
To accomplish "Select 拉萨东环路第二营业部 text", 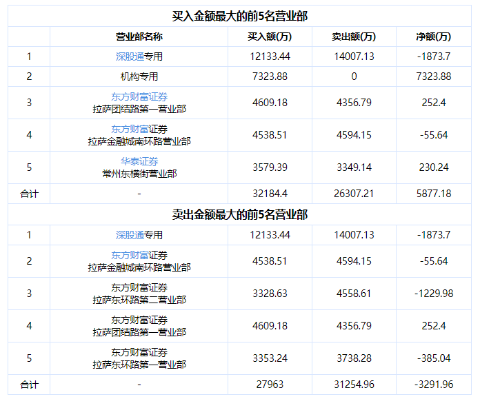I will (x=139, y=300).
